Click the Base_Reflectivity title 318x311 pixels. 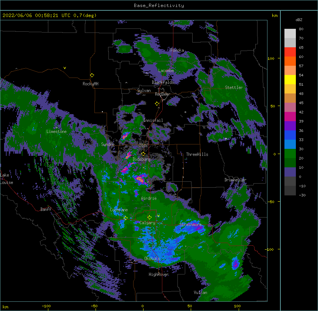click(x=159, y=6)
